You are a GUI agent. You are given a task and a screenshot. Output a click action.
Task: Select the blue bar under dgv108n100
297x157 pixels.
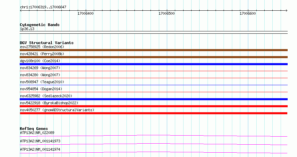[x=154, y=64]
